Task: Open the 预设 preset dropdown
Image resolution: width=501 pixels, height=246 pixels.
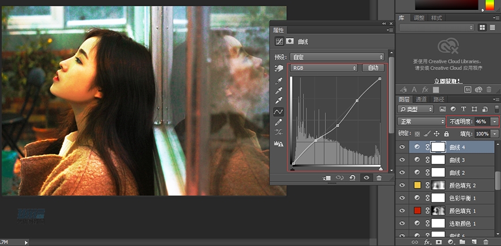Action: (337, 57)
